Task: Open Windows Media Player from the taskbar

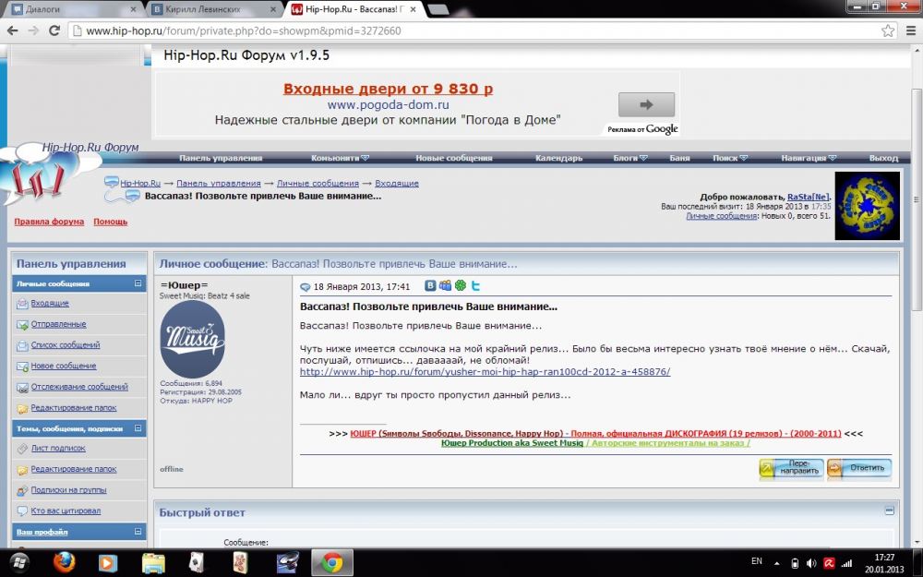Action: tap(108, 563)
